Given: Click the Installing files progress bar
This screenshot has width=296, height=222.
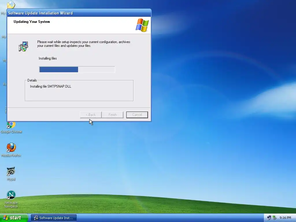Looking at the screenshot, I should point(77,69).
